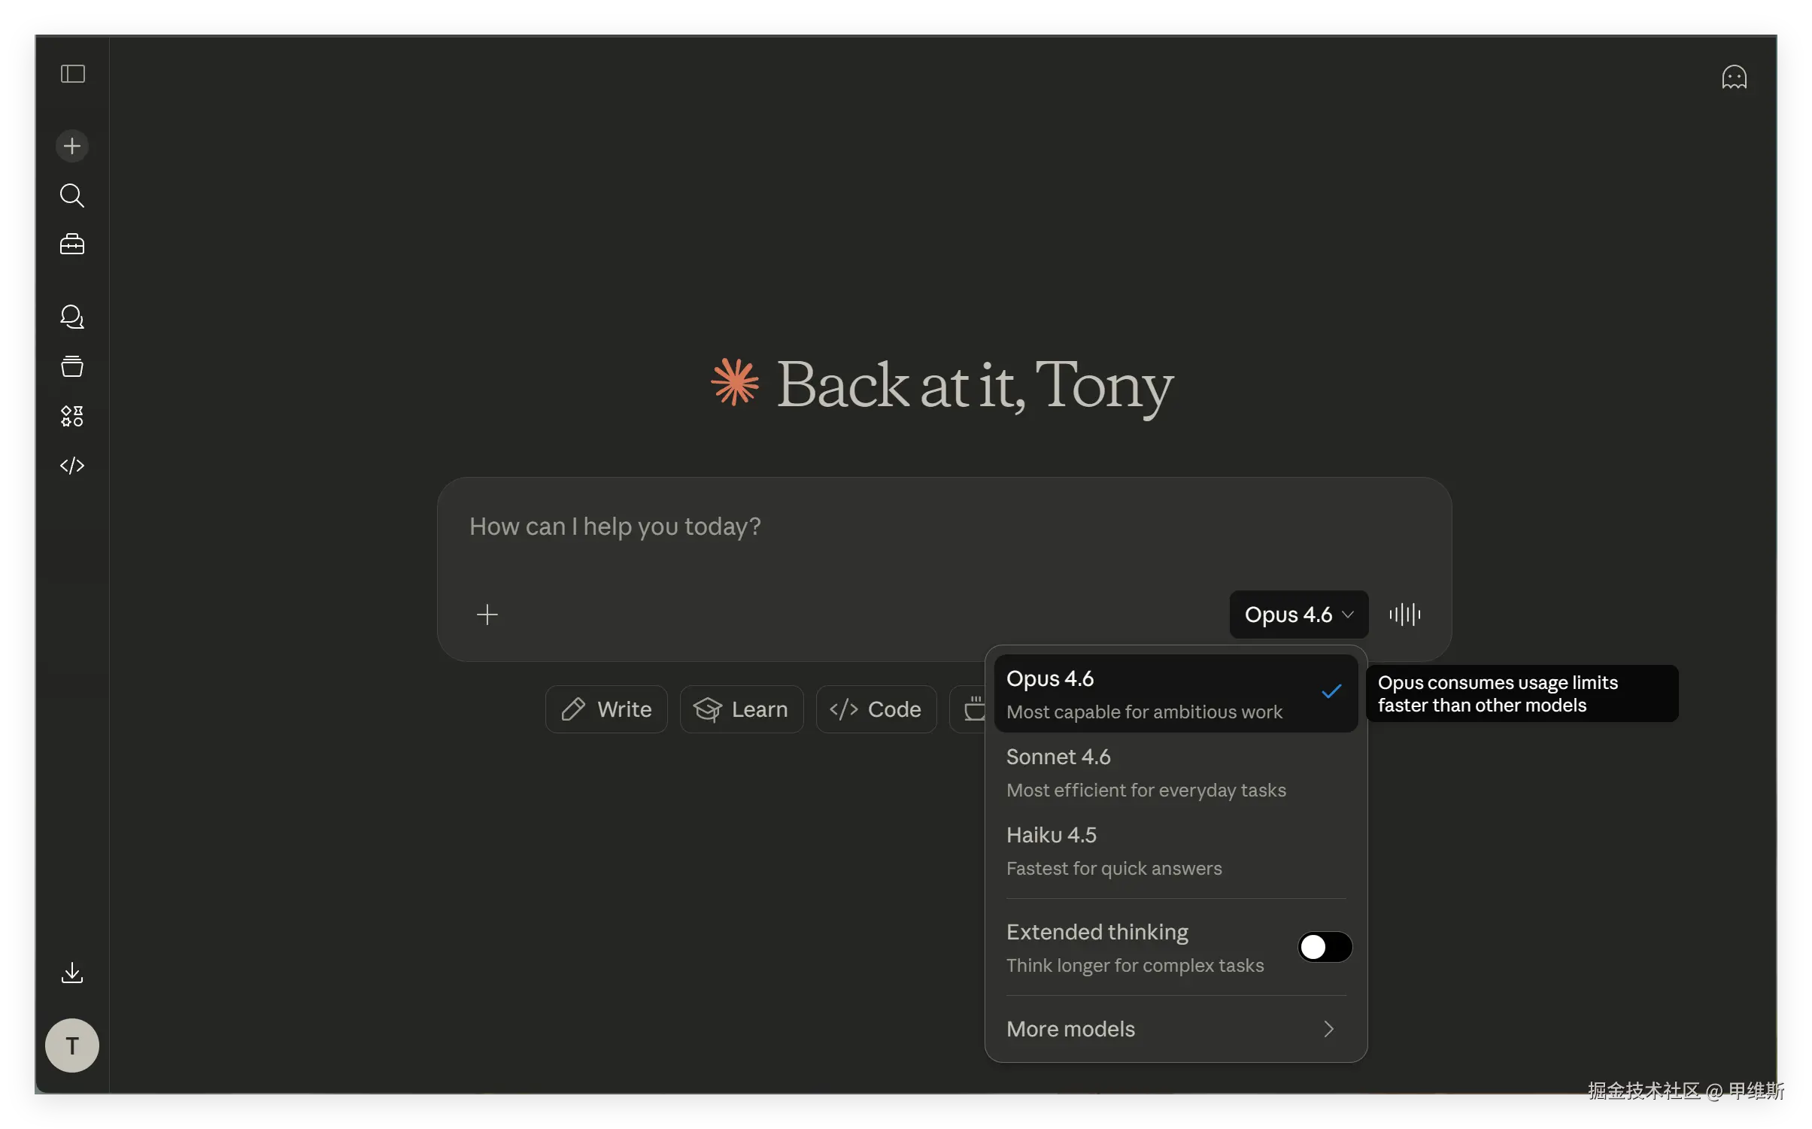The height and width of the screenshot is (1129, 1812).
Task: Click the Write suggestion button
Action: click(x=606, y=709)
